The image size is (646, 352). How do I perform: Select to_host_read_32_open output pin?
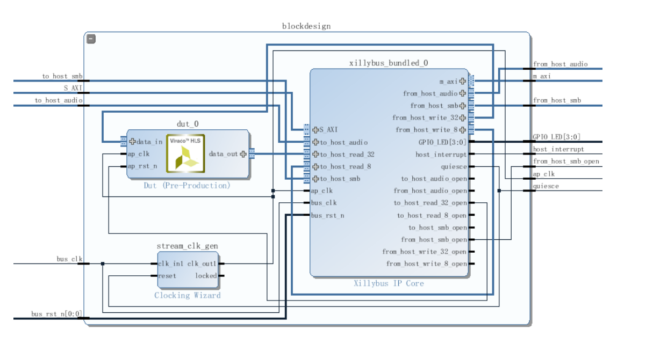coord(430,203)
